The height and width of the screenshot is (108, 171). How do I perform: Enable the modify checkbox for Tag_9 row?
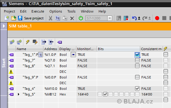(x=166, y=77)
